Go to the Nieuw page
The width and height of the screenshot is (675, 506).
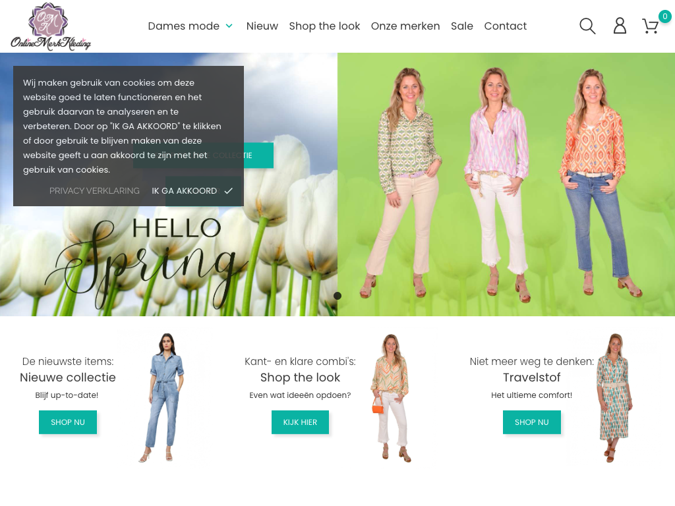tap(262, 26)
